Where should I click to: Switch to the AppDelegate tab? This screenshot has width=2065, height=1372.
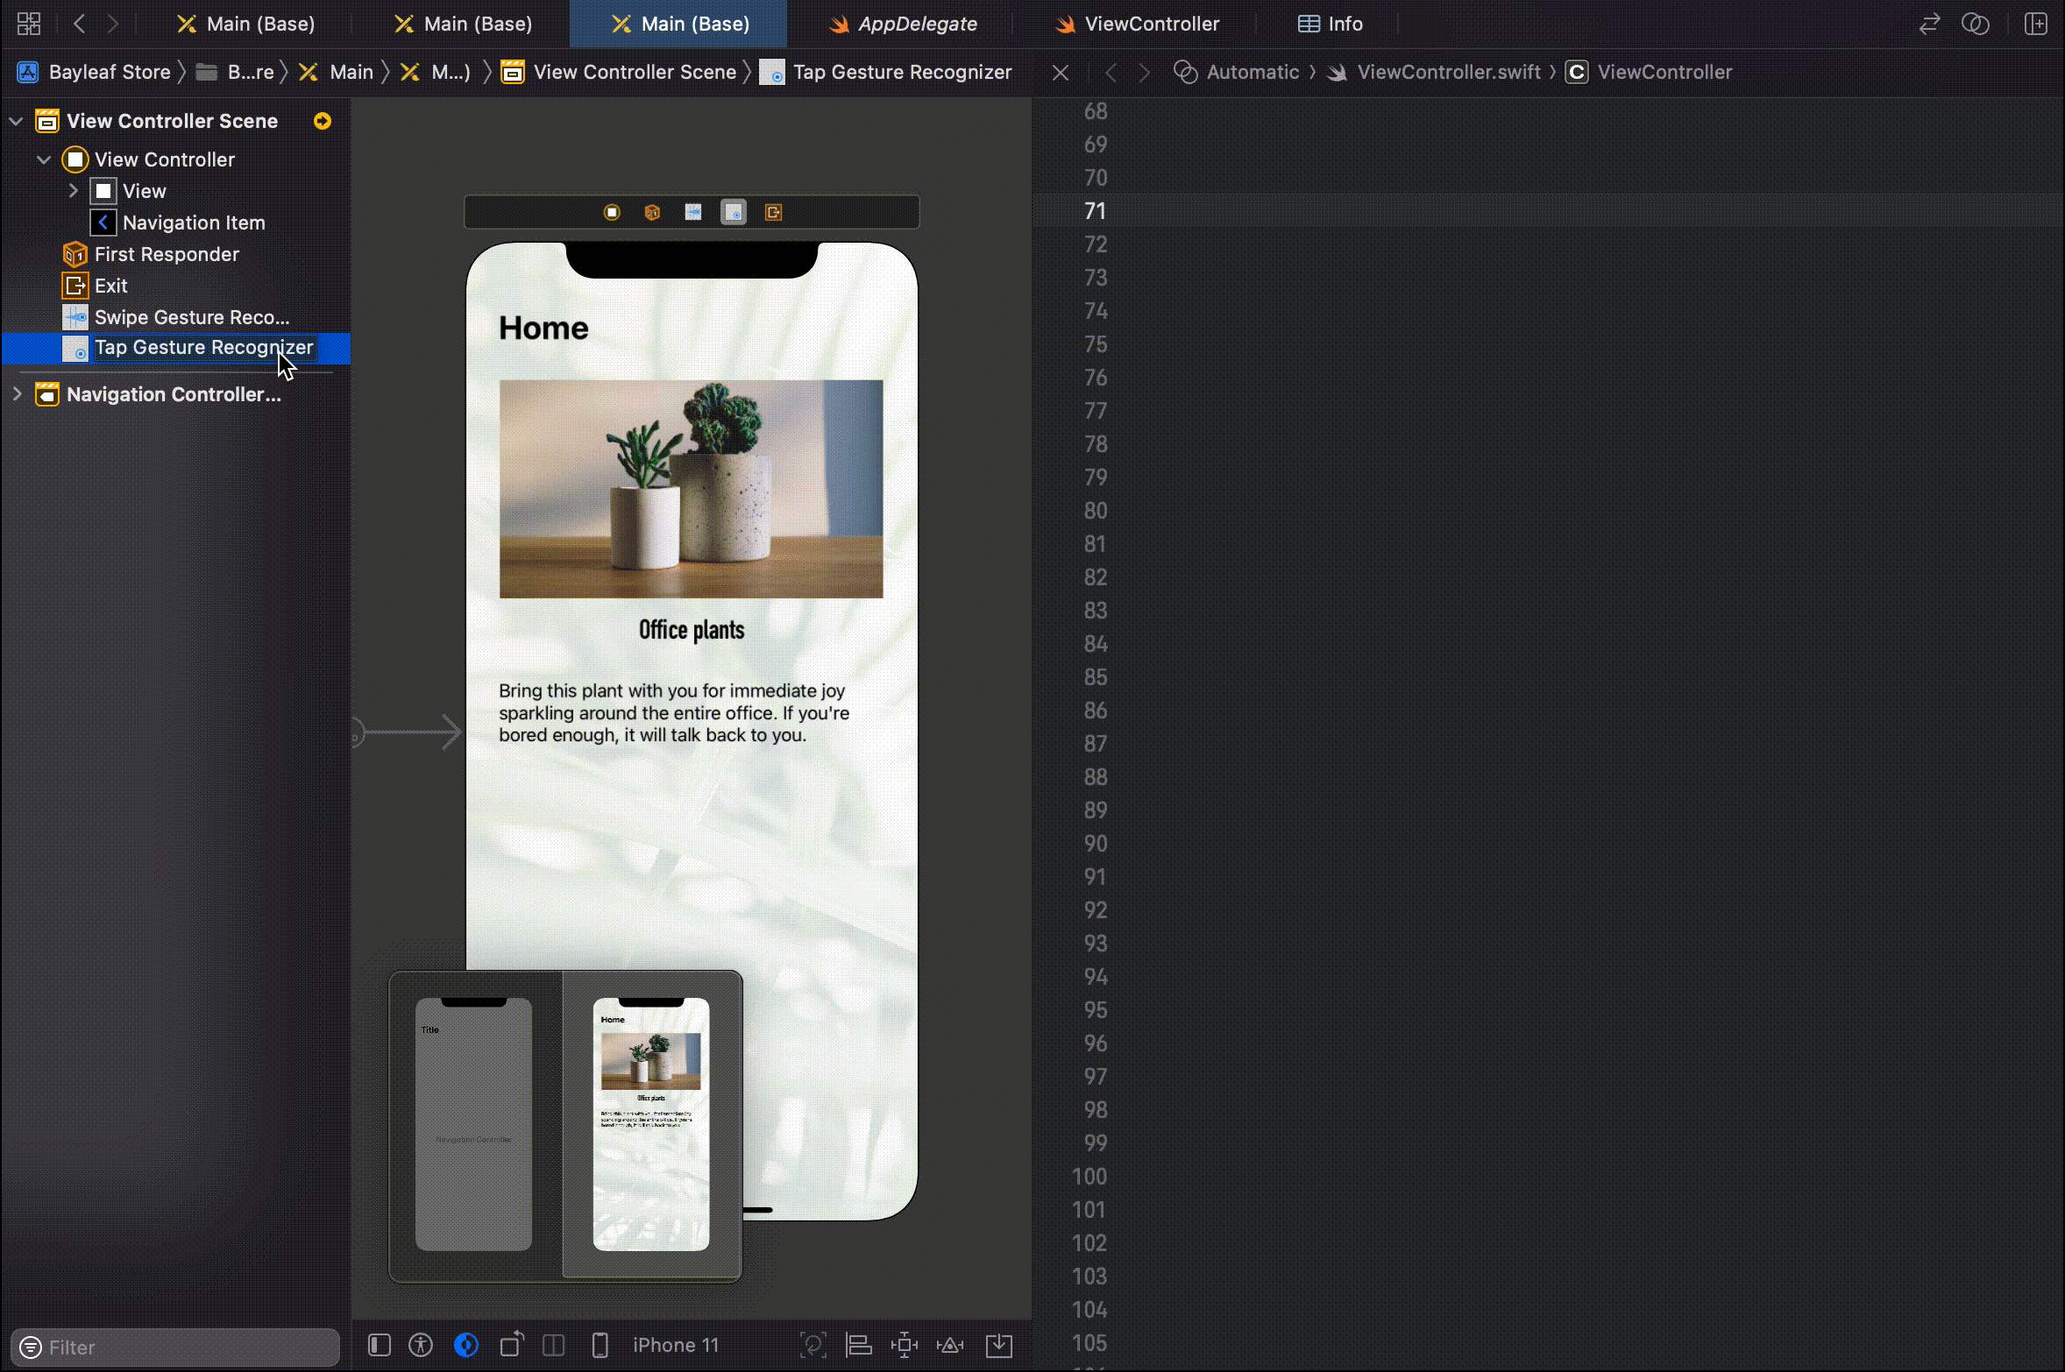point(916,24)
